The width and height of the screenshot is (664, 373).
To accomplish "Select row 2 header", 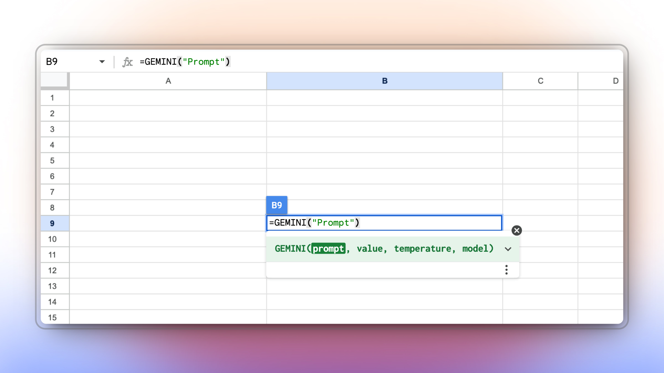I will tap(55, 113).
